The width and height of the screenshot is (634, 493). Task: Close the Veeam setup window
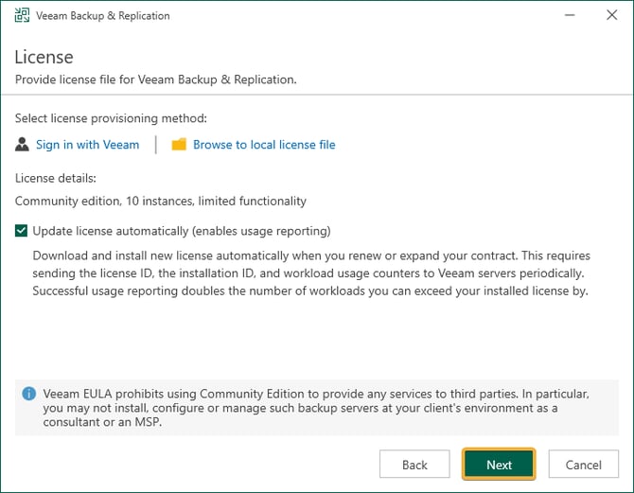pos(611,15)
